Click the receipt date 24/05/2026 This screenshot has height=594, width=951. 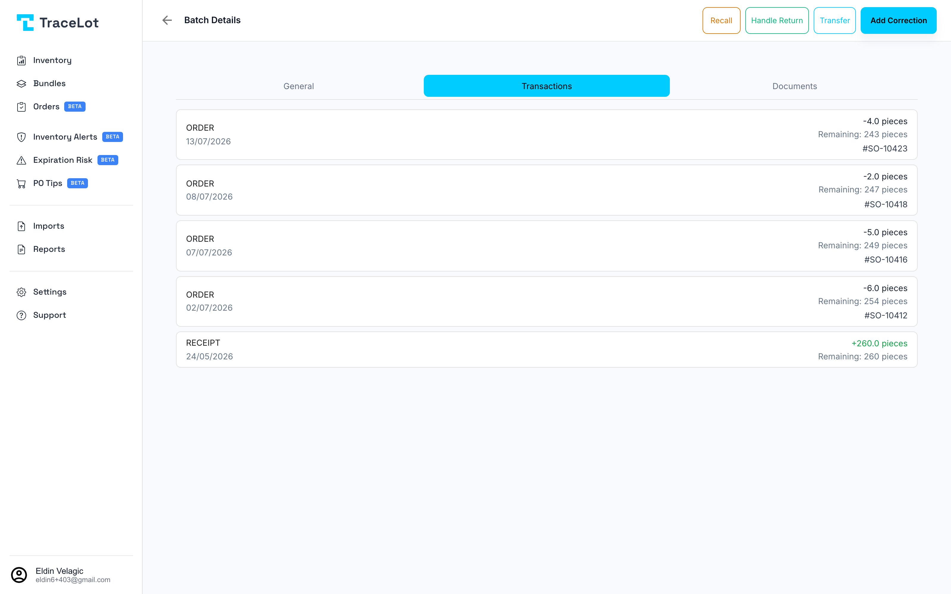[210, 357]
